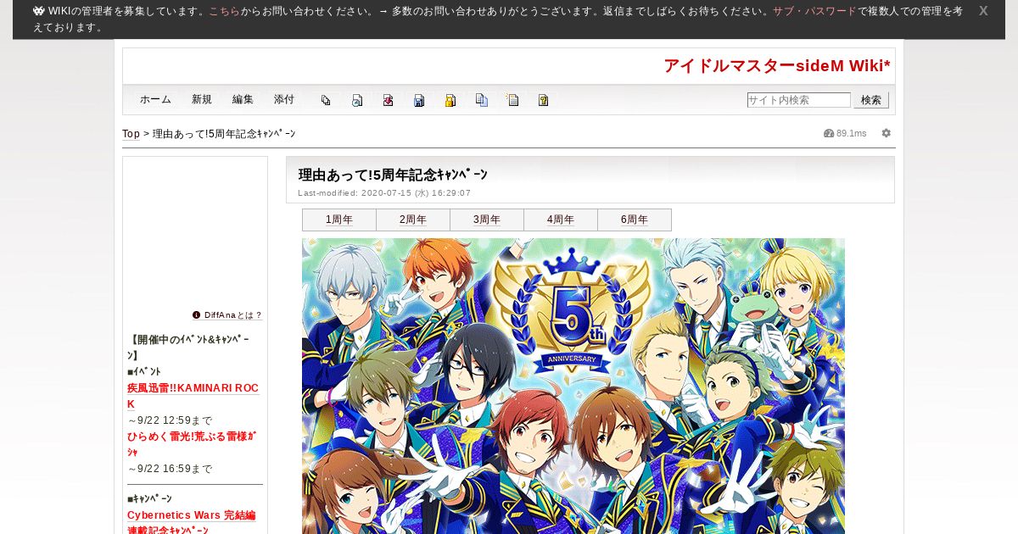Switch to the 6周年 tab
The image size is (1018, 534).
pos(635,220)
